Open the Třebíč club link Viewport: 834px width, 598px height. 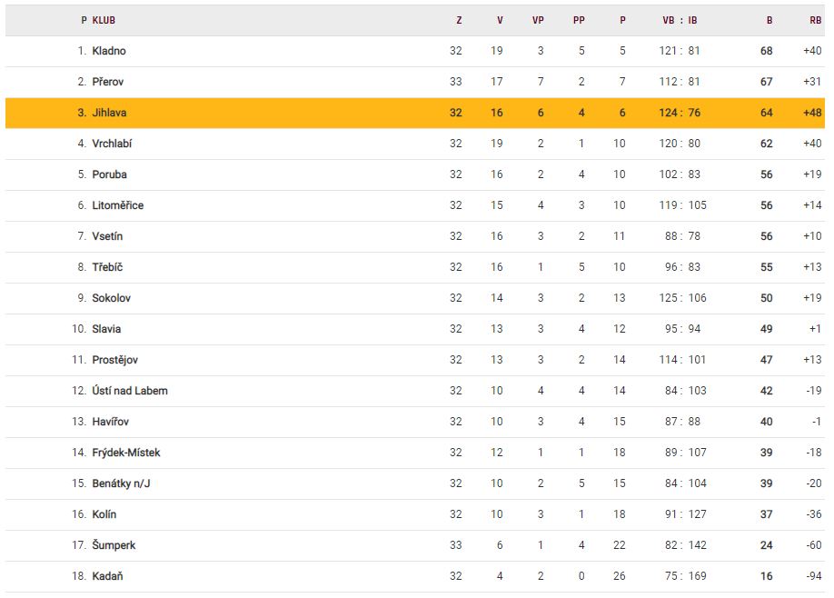coord(107,267)
